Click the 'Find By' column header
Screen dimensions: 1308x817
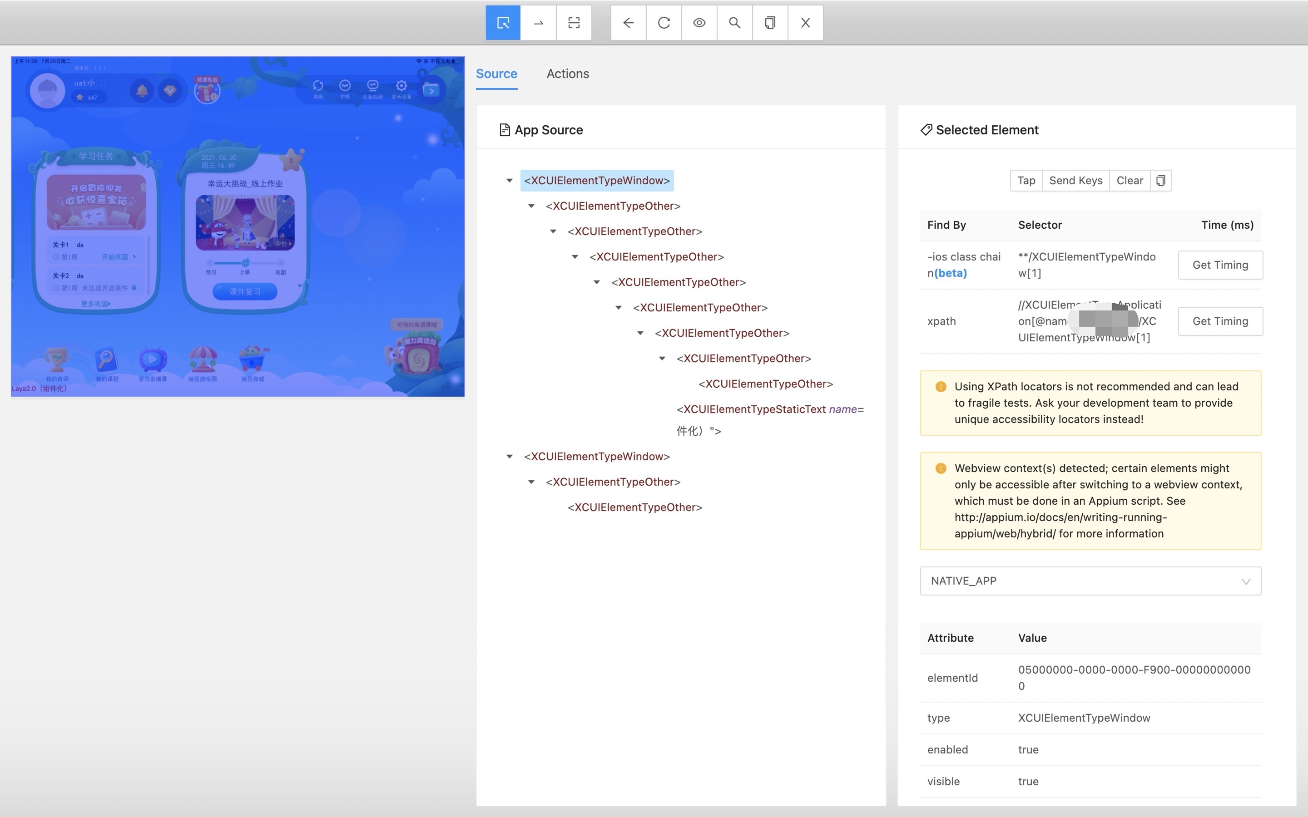(946, 225)
